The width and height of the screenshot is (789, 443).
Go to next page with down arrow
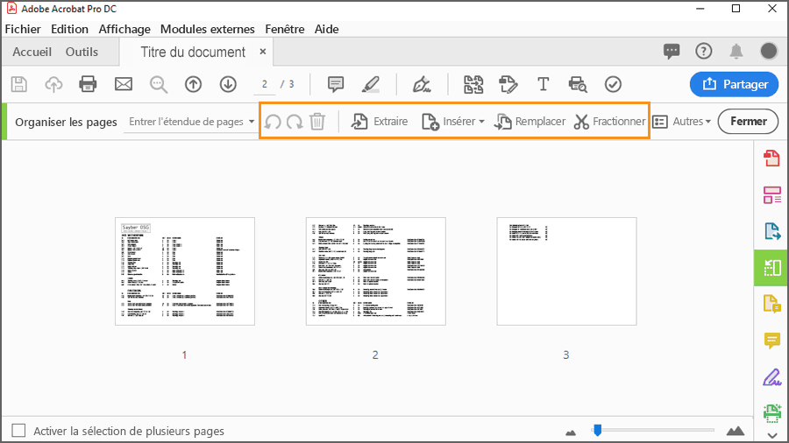tap(228, 84)
